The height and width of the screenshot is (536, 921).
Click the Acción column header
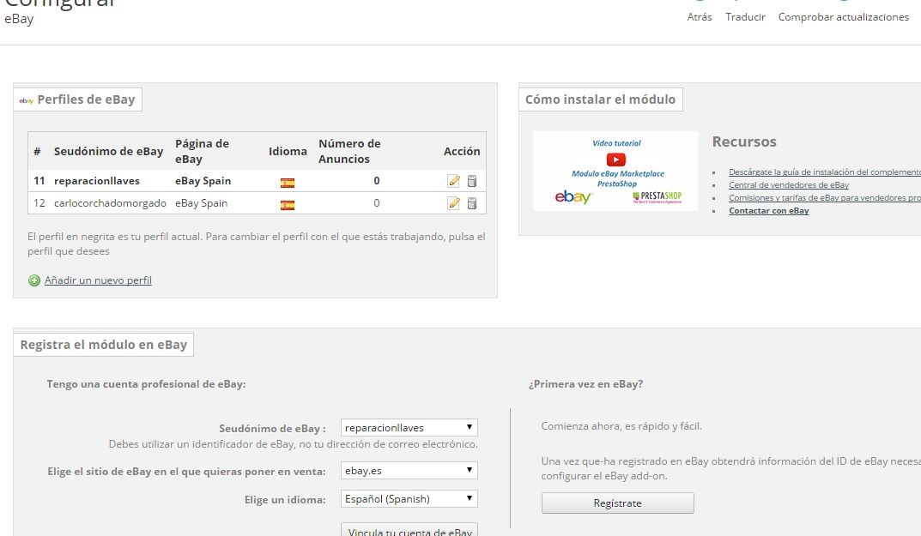click(462, 152)
